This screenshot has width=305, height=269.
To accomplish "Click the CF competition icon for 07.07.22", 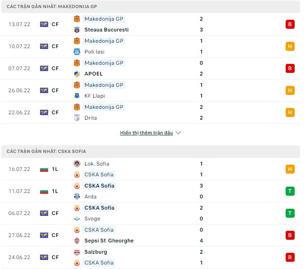I will pyautogui.click(x=44, y=68).
